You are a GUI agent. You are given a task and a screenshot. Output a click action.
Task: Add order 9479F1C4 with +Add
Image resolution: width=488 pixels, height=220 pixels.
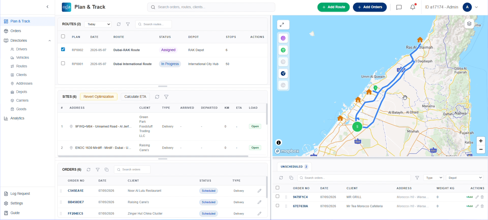[469, 197]
